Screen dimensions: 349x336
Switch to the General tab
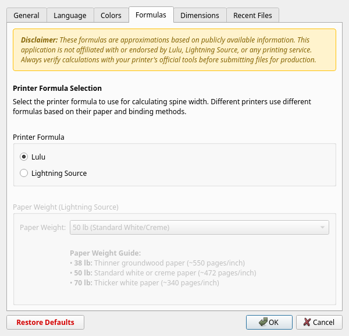coord(26,16)
